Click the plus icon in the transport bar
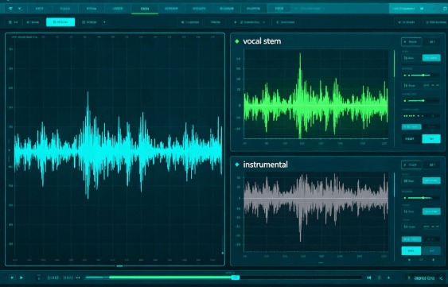The image size is (448, 287). pos(388,277)
